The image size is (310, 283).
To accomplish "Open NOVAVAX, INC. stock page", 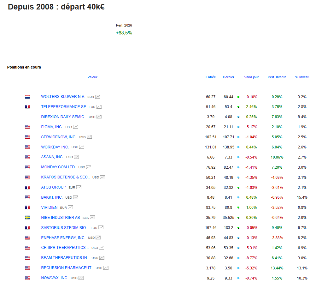I will 55,278.
